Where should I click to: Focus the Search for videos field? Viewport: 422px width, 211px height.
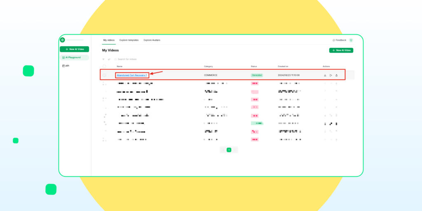(x=128, y=59)
